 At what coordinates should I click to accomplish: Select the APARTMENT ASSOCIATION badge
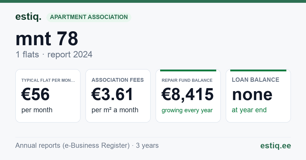point(89,17)
